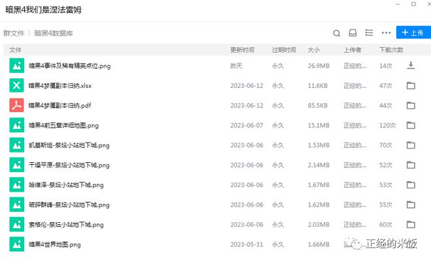The height and width of the screenshot is (262, 431).
Task: Select file 凯基斯坦-祭坛小站地下城.png
Action: pyautogui.click(x=69, y=145)
